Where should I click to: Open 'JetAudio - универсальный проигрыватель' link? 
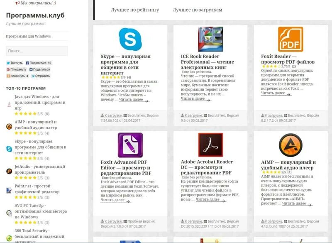pos(40,169)
